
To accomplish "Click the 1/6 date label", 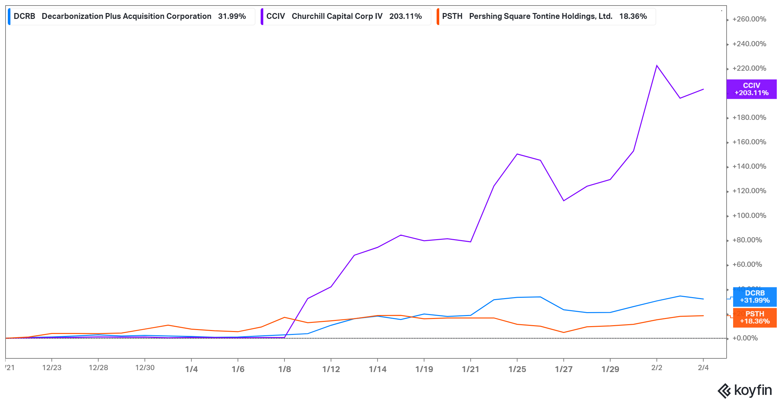I will click(238, 369).
